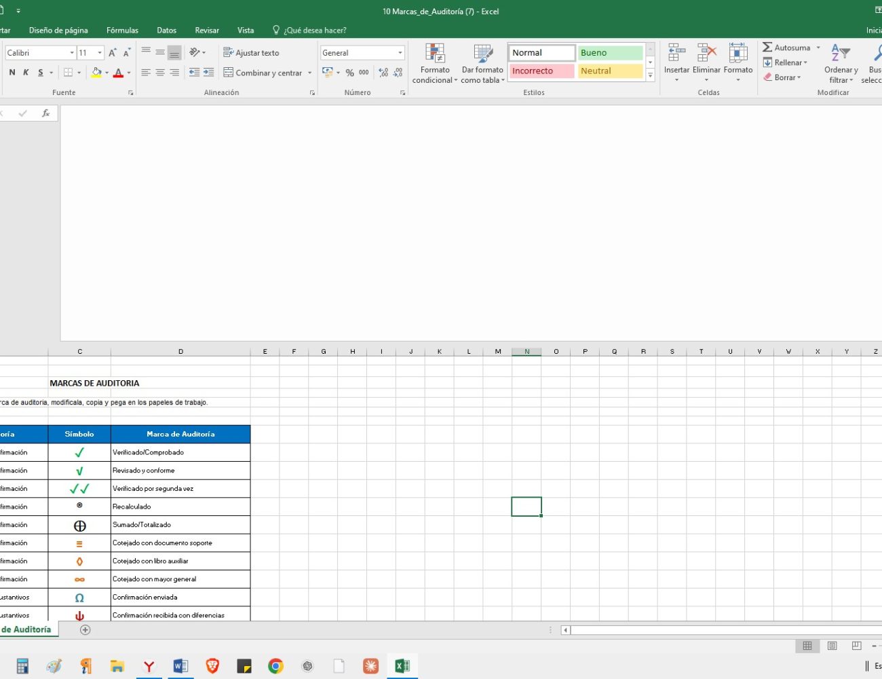882x679 pixels.
Task: Click the Eliminar cells icon
Action: 706,53
